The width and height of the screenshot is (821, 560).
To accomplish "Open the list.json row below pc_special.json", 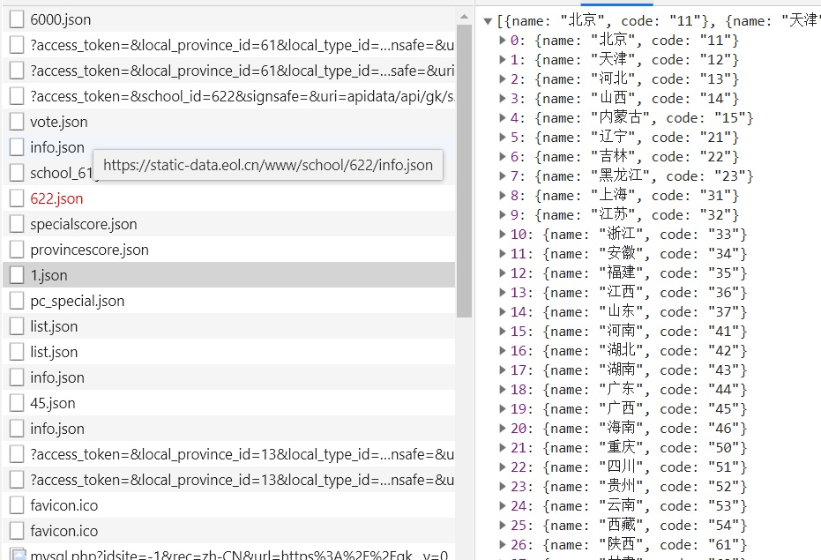I will point(228,326).
